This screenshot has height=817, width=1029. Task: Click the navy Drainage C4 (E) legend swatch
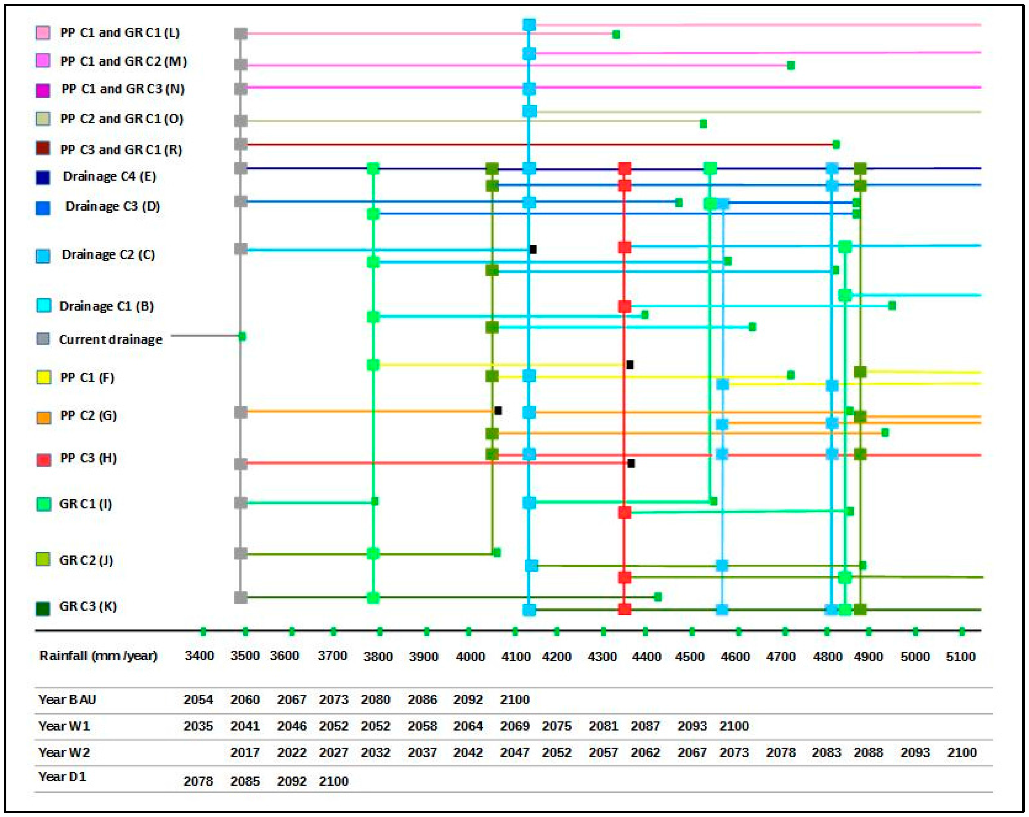tap(43, 178)
